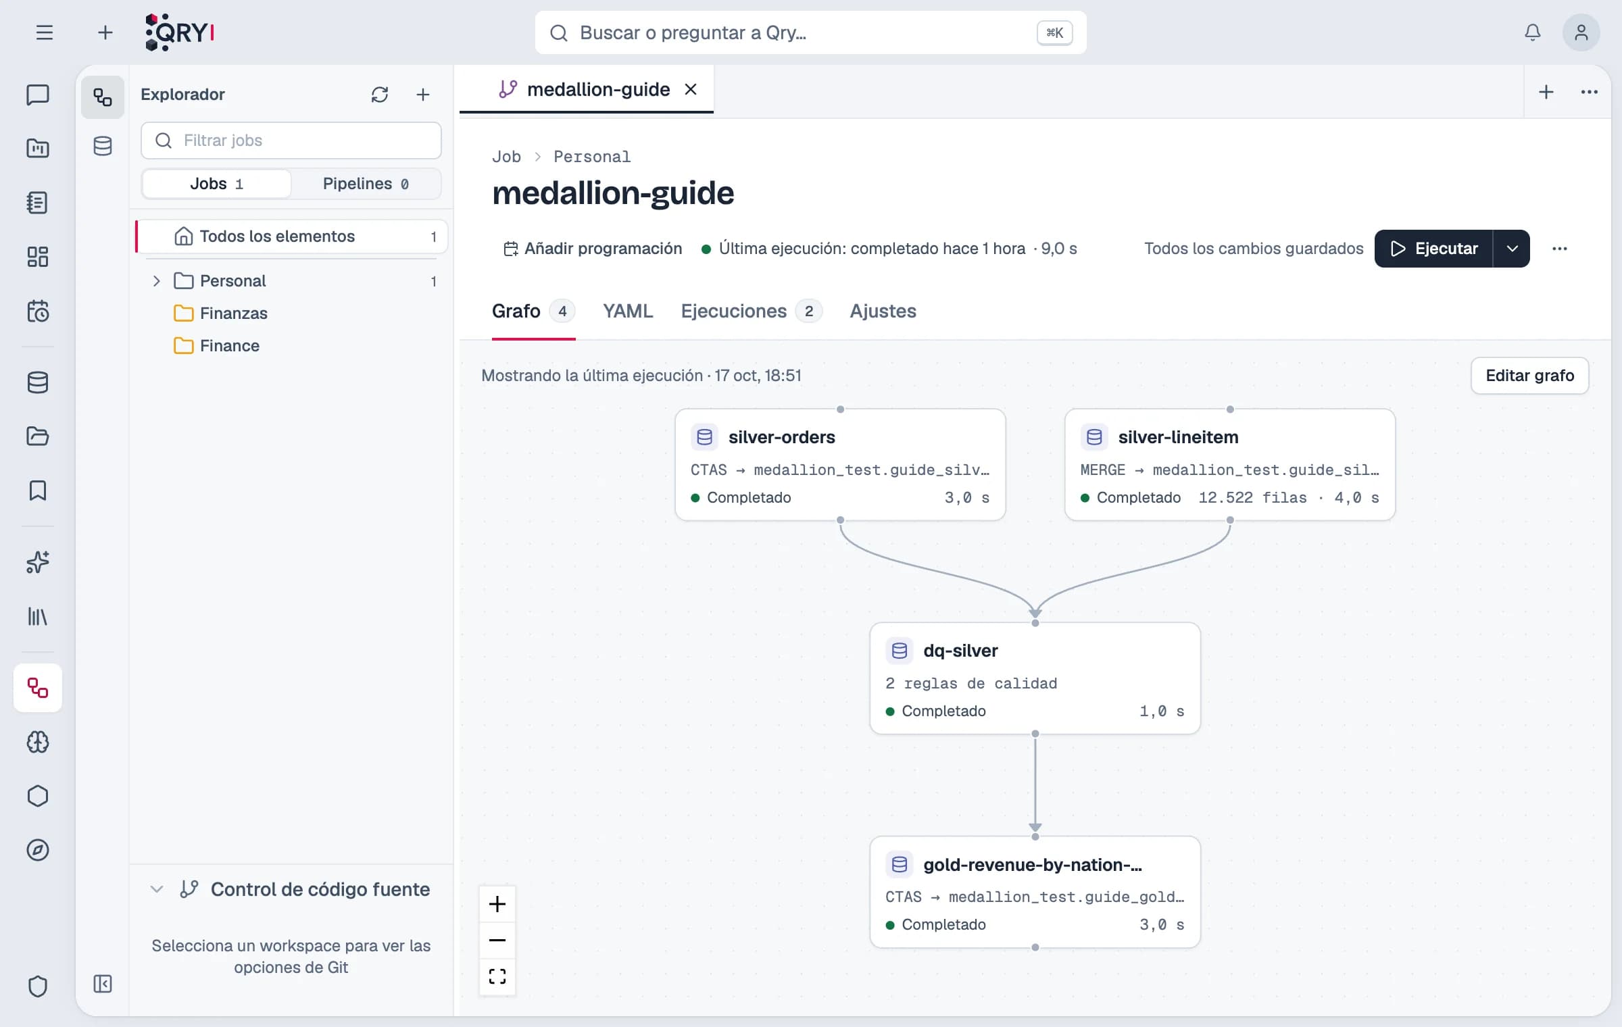
Task: Open the bookmark icon in left rail
Action: (x=38, y=491)
